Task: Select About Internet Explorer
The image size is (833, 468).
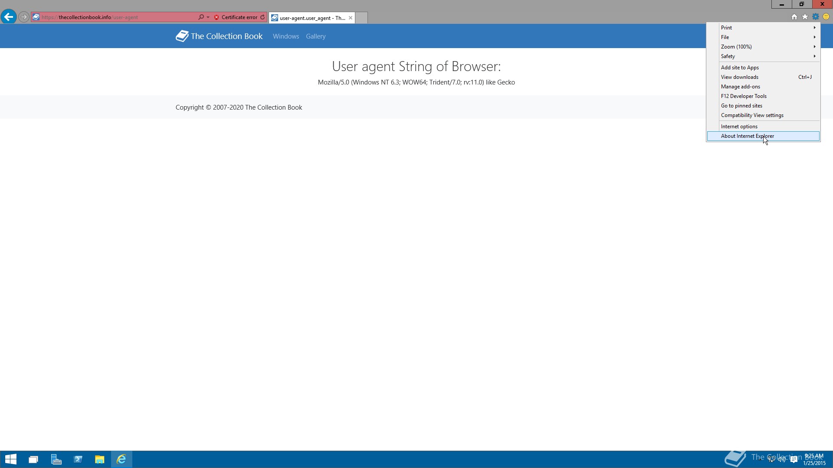Action: pyautogui.click(x=763, y=136)
